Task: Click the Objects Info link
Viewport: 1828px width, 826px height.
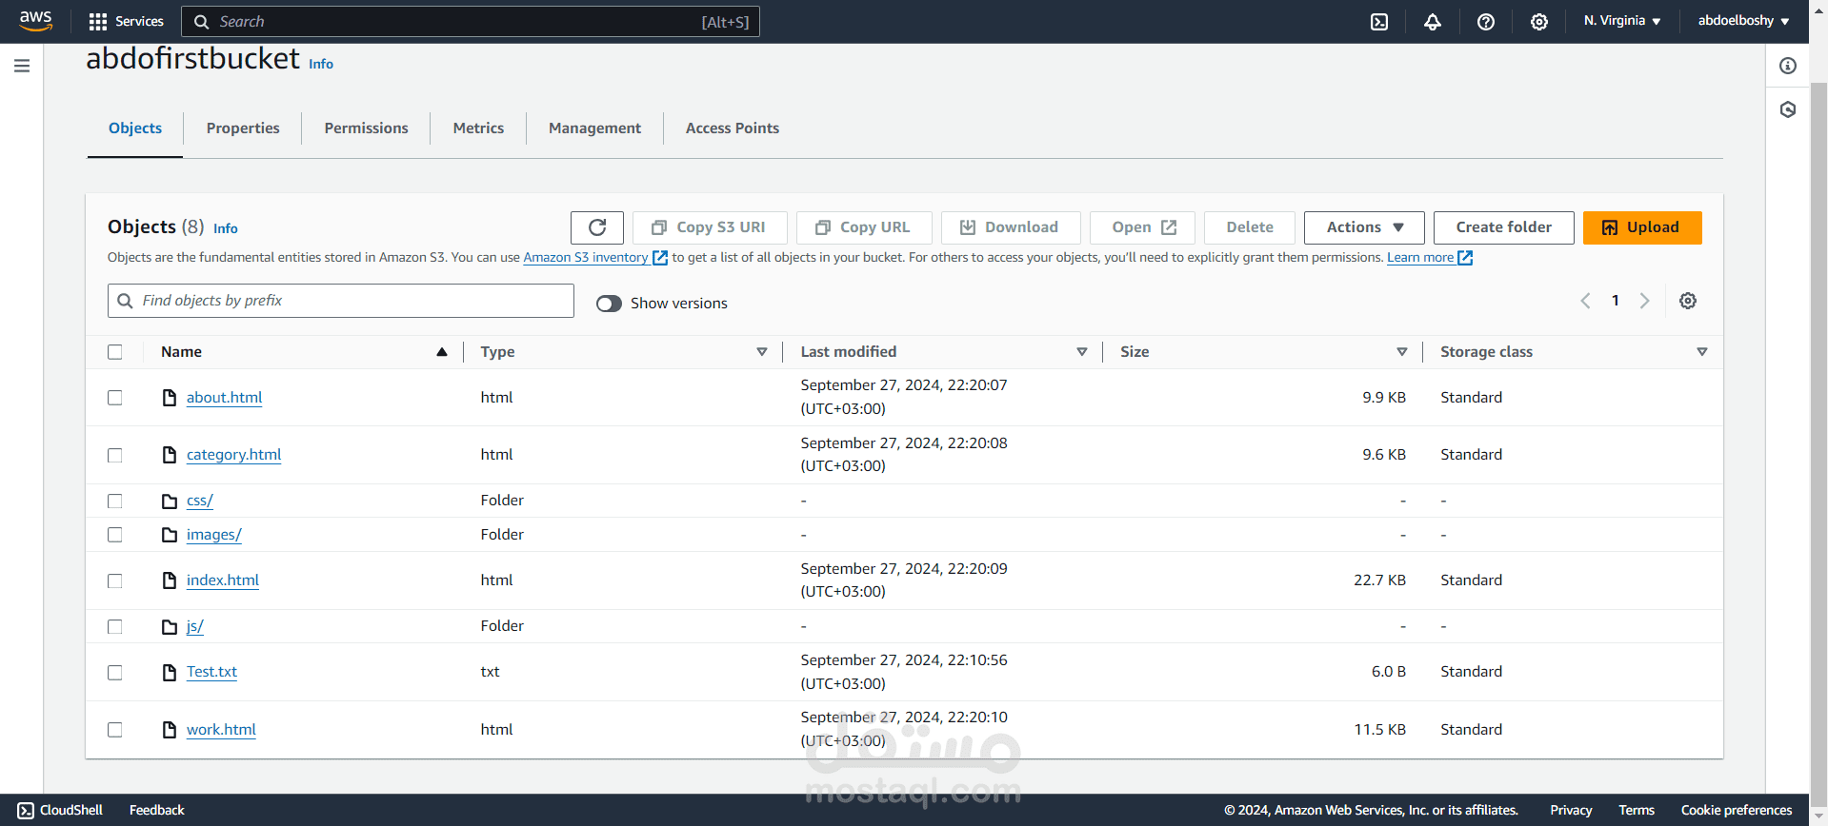Action: pos(226,229)
